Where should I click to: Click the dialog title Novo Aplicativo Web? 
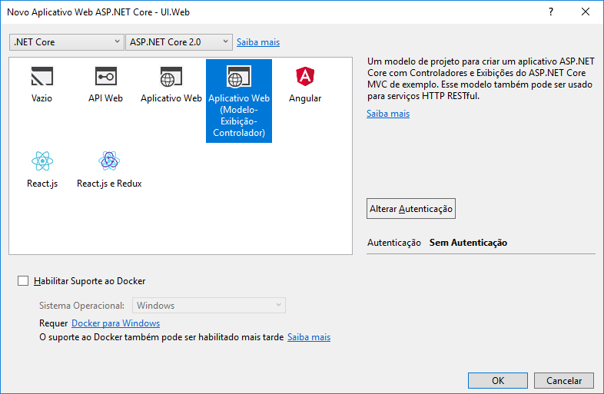pyautogui.click(x=98, y=12)
